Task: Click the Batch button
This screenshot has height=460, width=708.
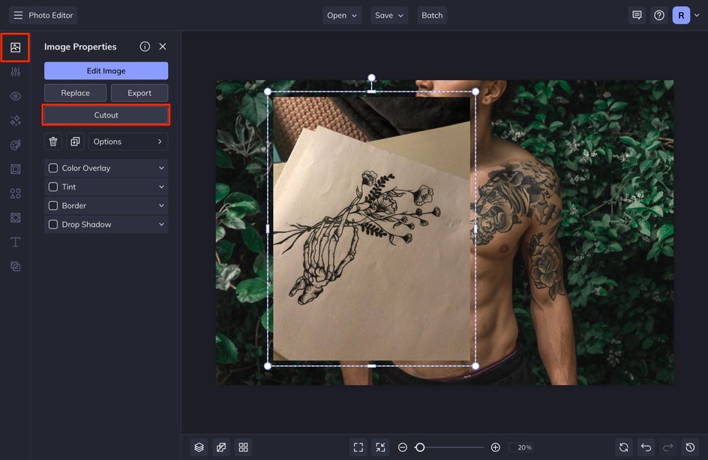Action: point(432,15)
